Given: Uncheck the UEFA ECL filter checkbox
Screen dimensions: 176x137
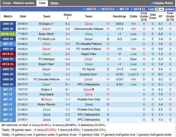Looking at the screenshot, I should pos(99,9).
